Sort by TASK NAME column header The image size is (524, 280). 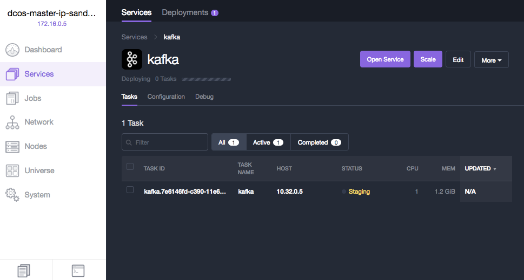[x=246, y=169]
